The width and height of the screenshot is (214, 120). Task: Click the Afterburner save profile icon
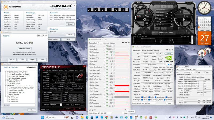click(189, 33)
